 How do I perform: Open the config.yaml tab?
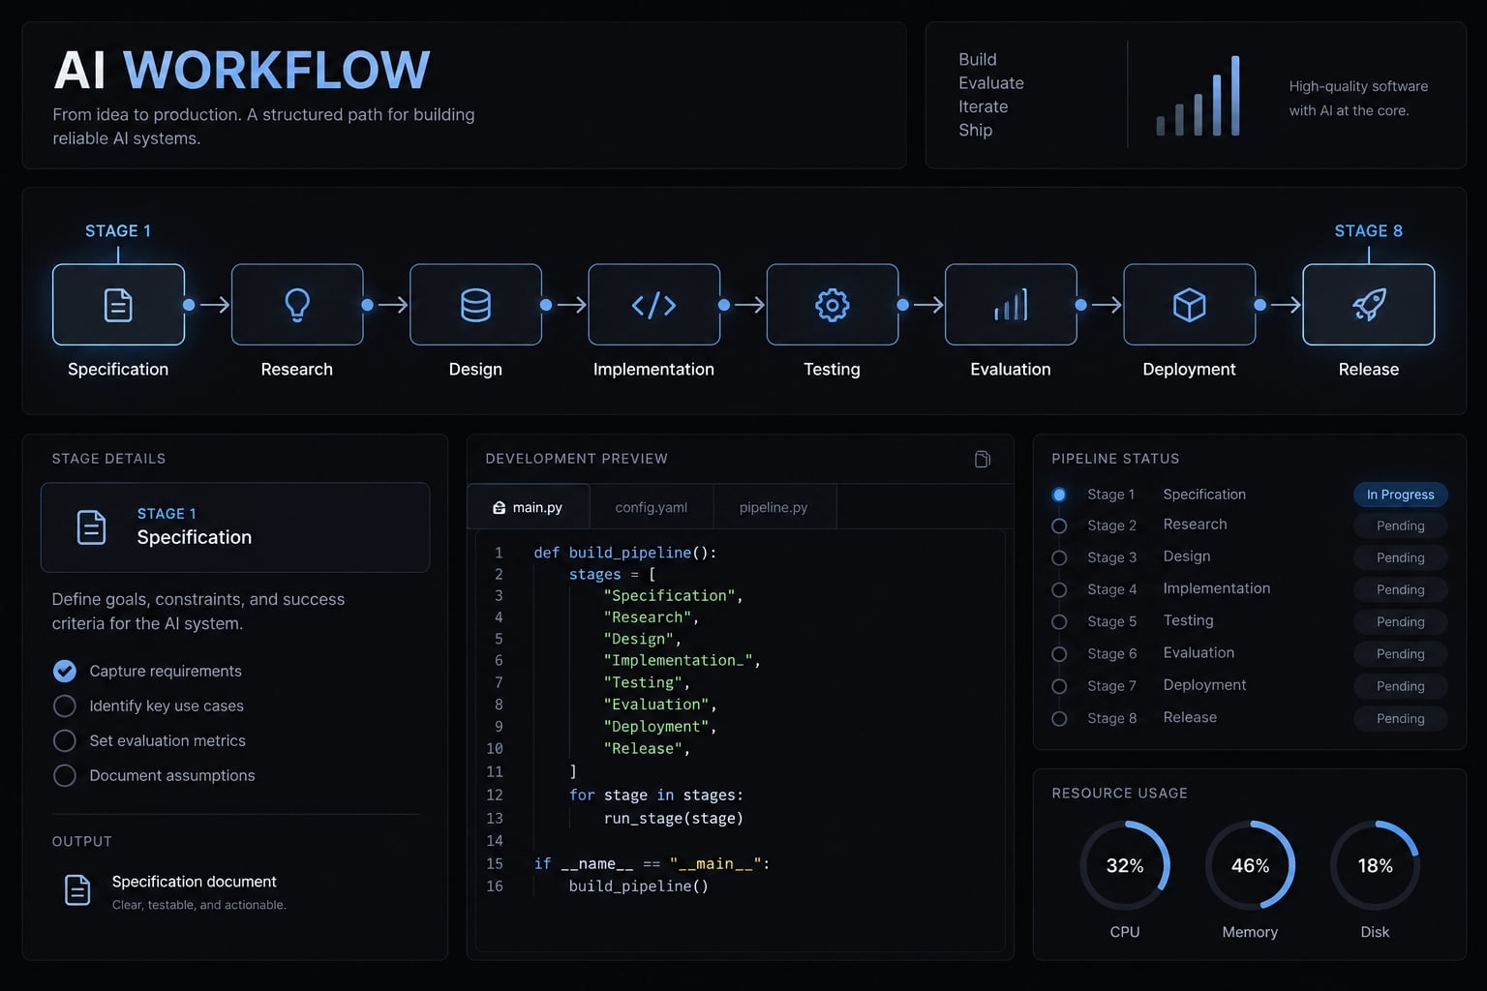(x=652, y=506)
